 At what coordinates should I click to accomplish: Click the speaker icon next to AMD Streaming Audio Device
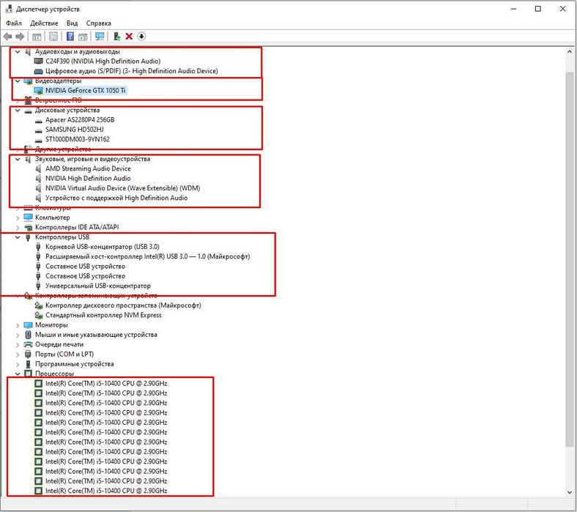(x=38, y=168)
